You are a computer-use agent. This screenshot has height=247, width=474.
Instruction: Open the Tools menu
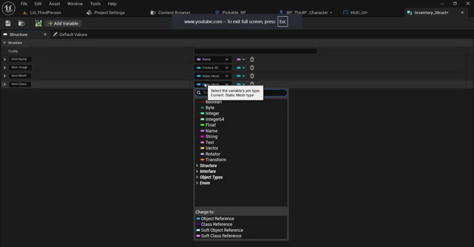[95, 4]
